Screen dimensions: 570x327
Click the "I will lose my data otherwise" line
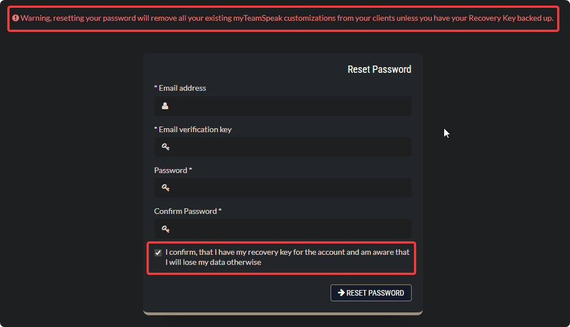pos(213,262)
